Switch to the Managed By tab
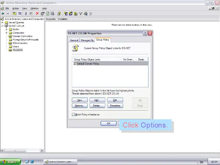 pos(87,40)
